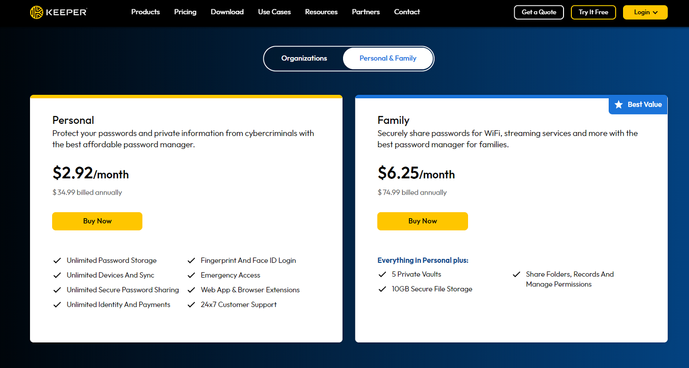The width and height of the screenshot is (689, 368).
Task: Click the Keeper logo icon
Action: 36,12
